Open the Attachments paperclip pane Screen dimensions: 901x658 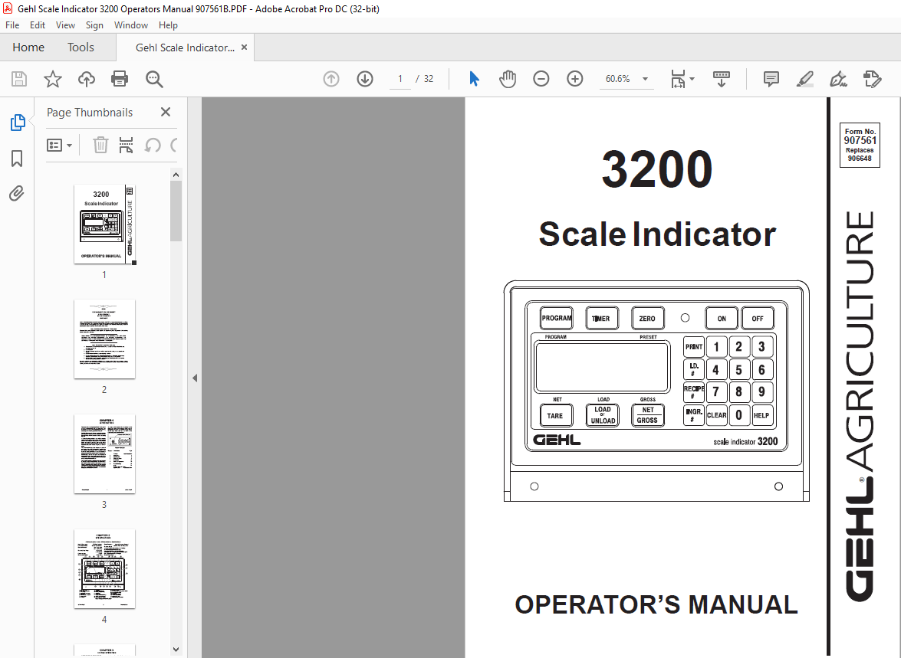(x=17, y=194)
